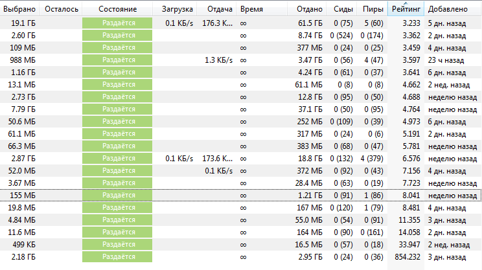Select the row with rating 8.041

point(241,196)
